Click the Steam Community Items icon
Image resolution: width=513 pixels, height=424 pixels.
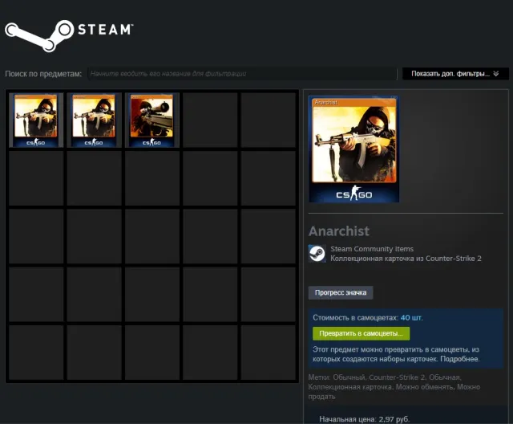pos(317,254)
